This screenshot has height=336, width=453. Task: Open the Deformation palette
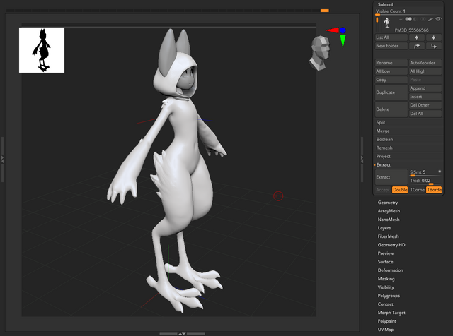click(391, 270)
